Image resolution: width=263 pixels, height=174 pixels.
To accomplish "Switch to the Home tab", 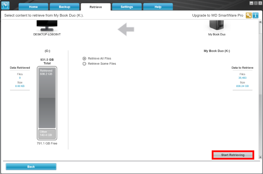I will coord(33,7).
